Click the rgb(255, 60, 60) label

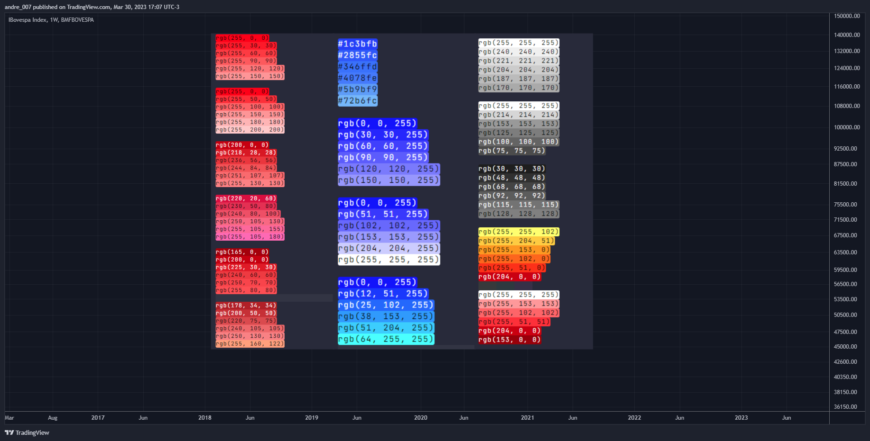(246, 53)
